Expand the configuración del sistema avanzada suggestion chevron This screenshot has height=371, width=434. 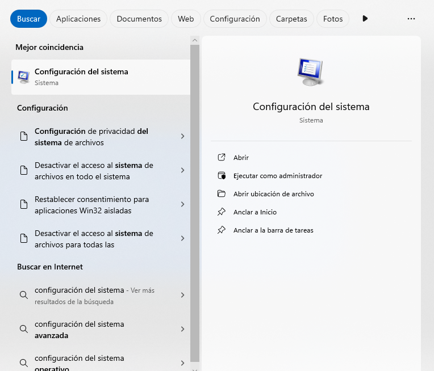point(182,329)
